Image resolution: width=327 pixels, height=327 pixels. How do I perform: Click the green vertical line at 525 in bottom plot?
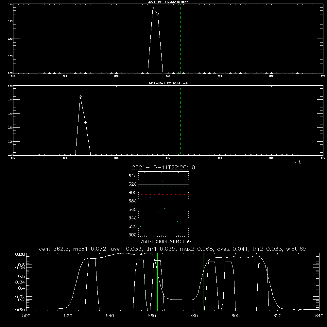point(79,282)
